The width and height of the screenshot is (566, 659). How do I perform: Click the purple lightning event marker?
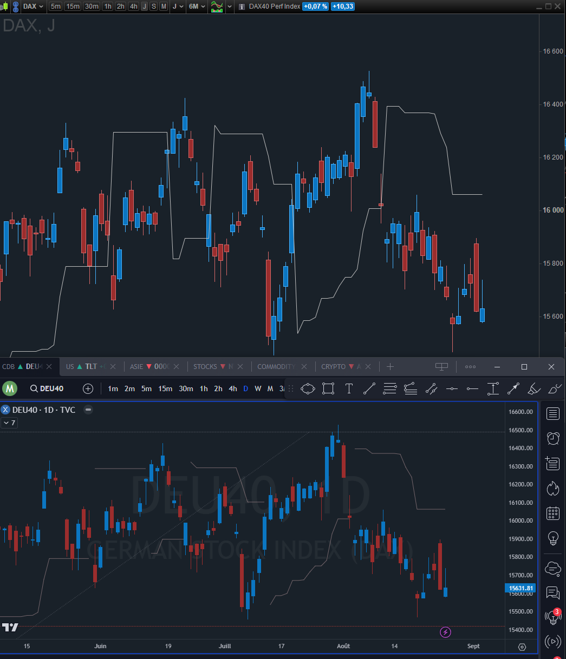point(445,632)
